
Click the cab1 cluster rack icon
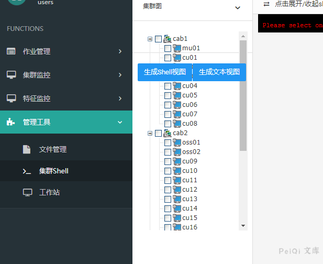pos(168,39)
